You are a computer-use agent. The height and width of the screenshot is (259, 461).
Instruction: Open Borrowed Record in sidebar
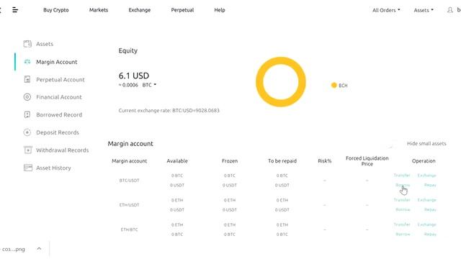[x=59, y=115]
